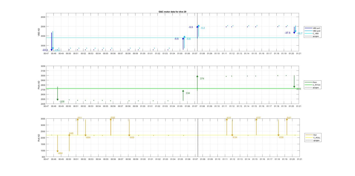Viewport: 355px width, 176px height.
Task: Click the '374' pitch data label
Action: (202, 79)
